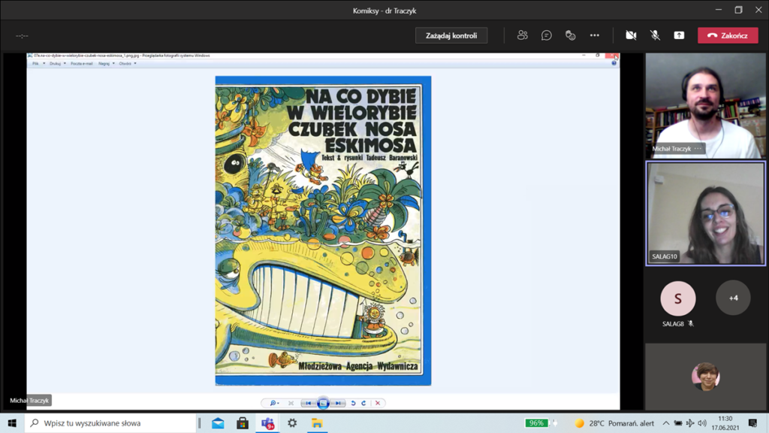Image resolution: width=769 pixels, height=433 pixels.
Task: Delete image with red X icon
Action: click(x=378, y=403)
